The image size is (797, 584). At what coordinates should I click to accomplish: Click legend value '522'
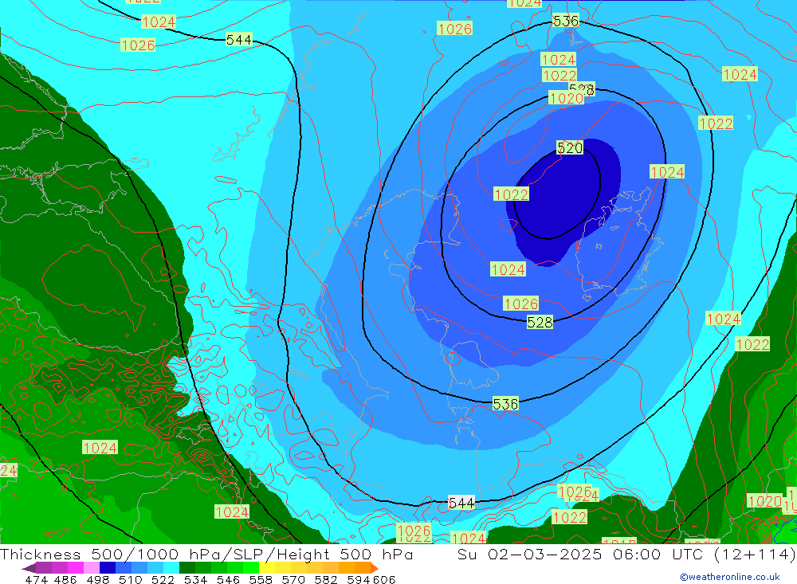pos(163,579)
